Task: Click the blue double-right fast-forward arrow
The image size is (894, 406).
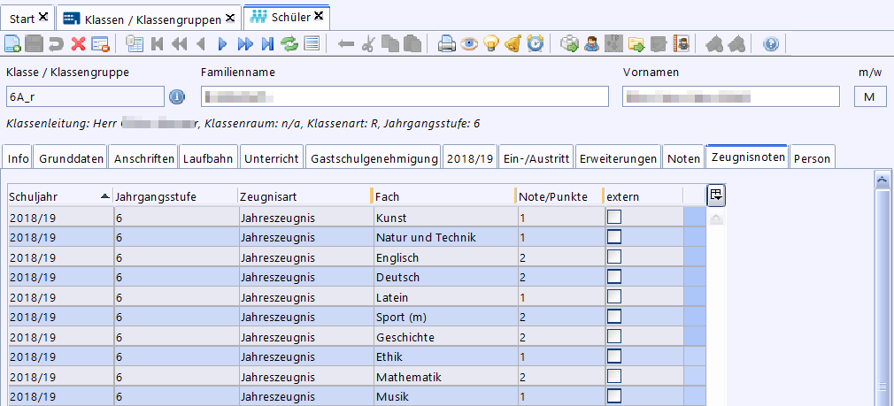Action: pyautogui.click(x=245, y=44)
